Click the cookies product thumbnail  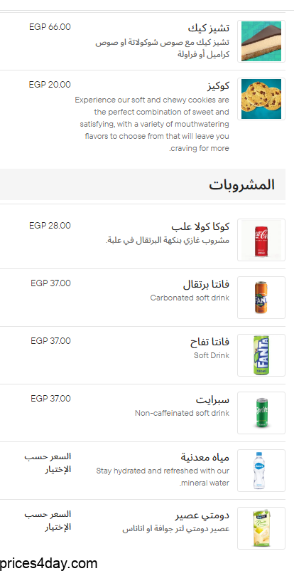(x=261, y=99)
